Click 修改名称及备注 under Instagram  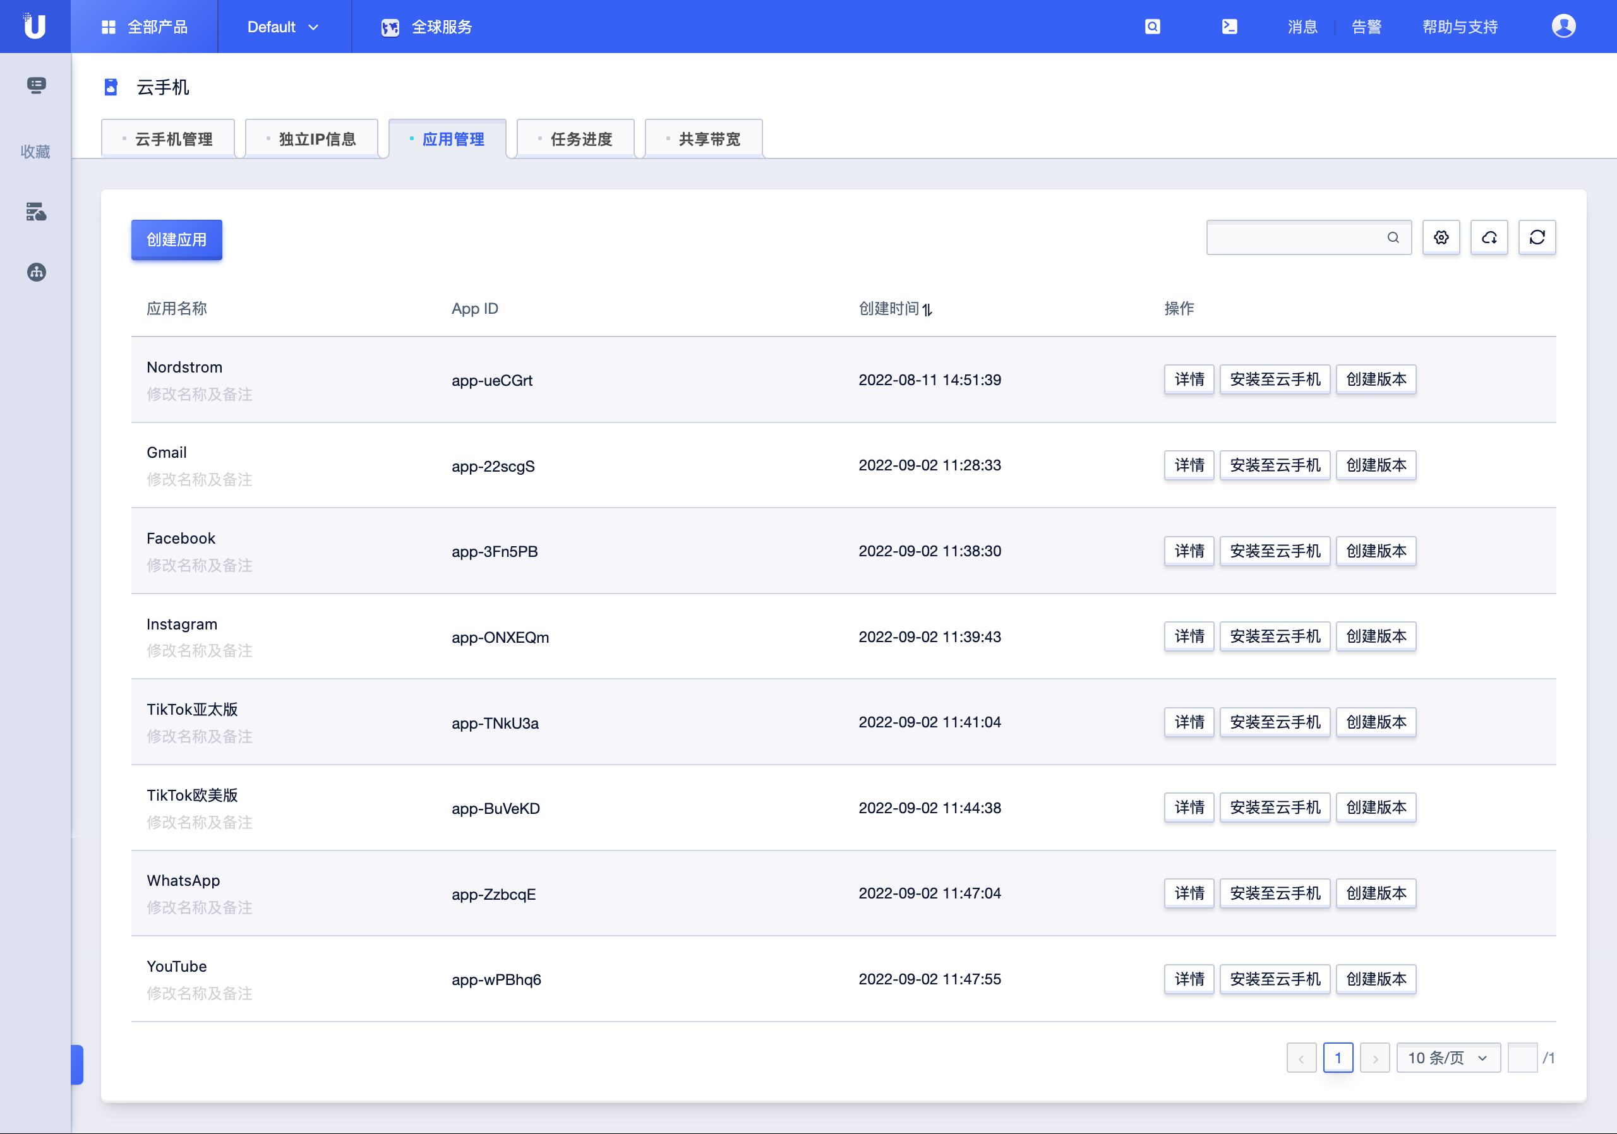point(200,651)
